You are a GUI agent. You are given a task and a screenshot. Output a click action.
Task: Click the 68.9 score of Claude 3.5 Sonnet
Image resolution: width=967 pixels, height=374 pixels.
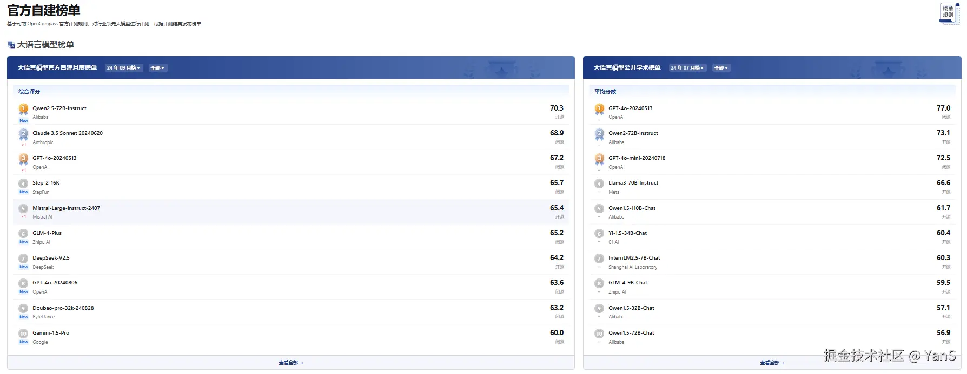557,133
